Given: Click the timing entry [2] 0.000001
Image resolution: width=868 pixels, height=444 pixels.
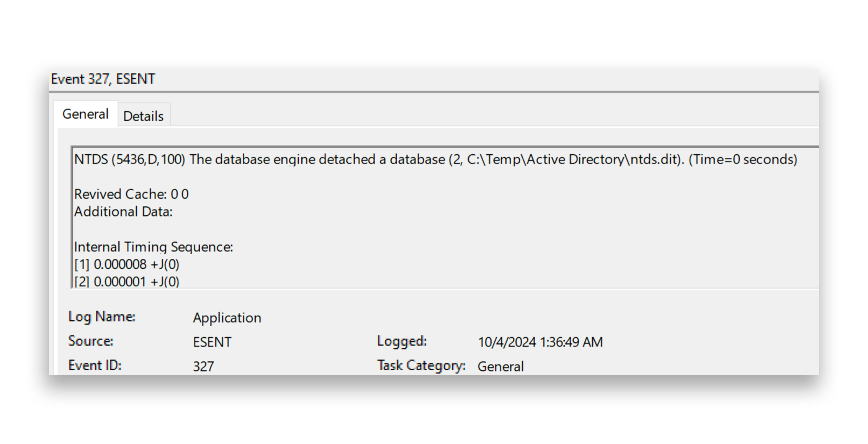Looking at the screenshot, I should point(126,281).
